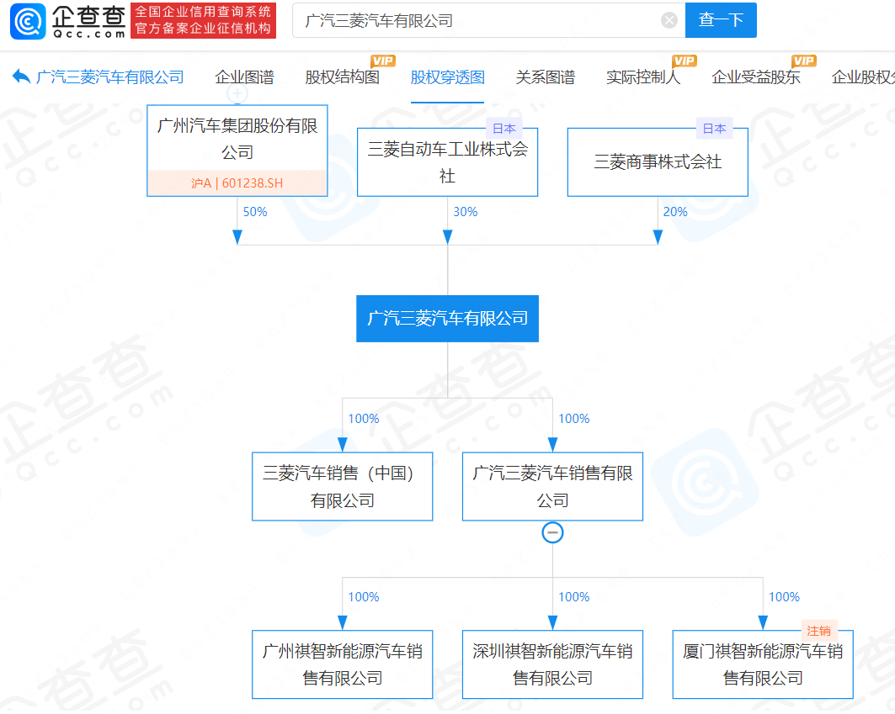895x714 pixels.
Task: Click the 注销 status tag
Action: [x=819, y=631]
